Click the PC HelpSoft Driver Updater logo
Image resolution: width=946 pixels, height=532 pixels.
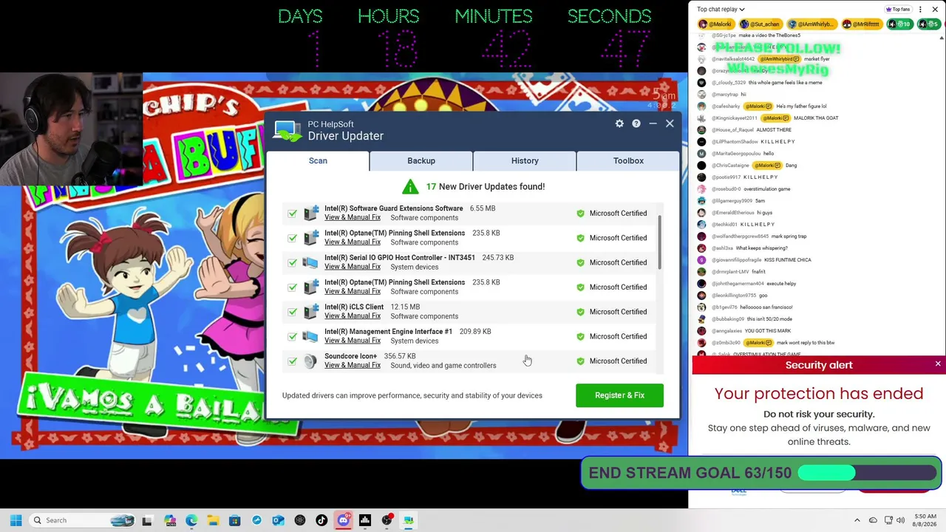tap(287, 130)
